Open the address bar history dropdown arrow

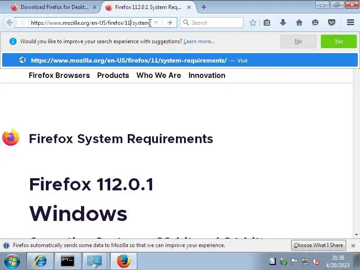pos(156,22)
